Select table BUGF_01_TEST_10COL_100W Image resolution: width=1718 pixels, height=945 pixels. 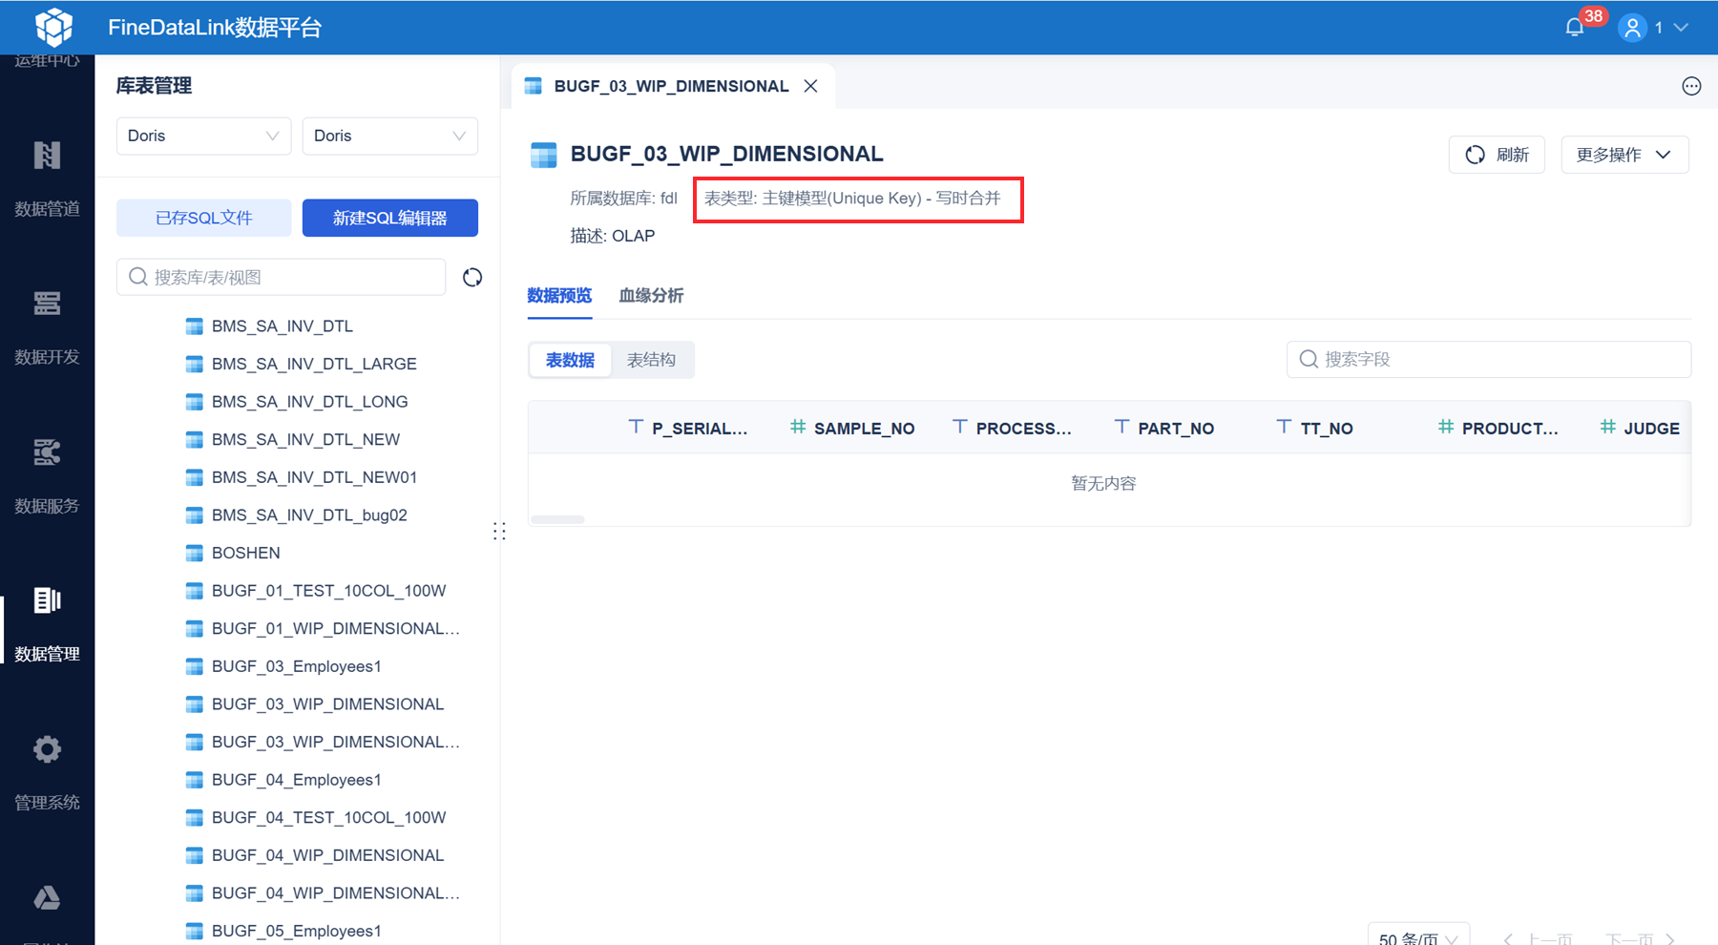click(x=328, y=591)
